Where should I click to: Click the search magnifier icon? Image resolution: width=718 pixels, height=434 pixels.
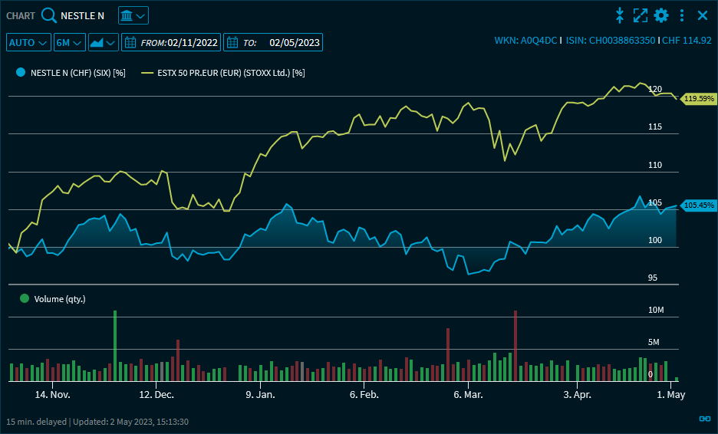(x=49, y=15)
